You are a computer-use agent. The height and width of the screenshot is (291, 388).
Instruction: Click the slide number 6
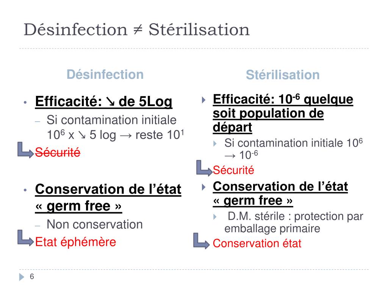[x=32, y=276]
